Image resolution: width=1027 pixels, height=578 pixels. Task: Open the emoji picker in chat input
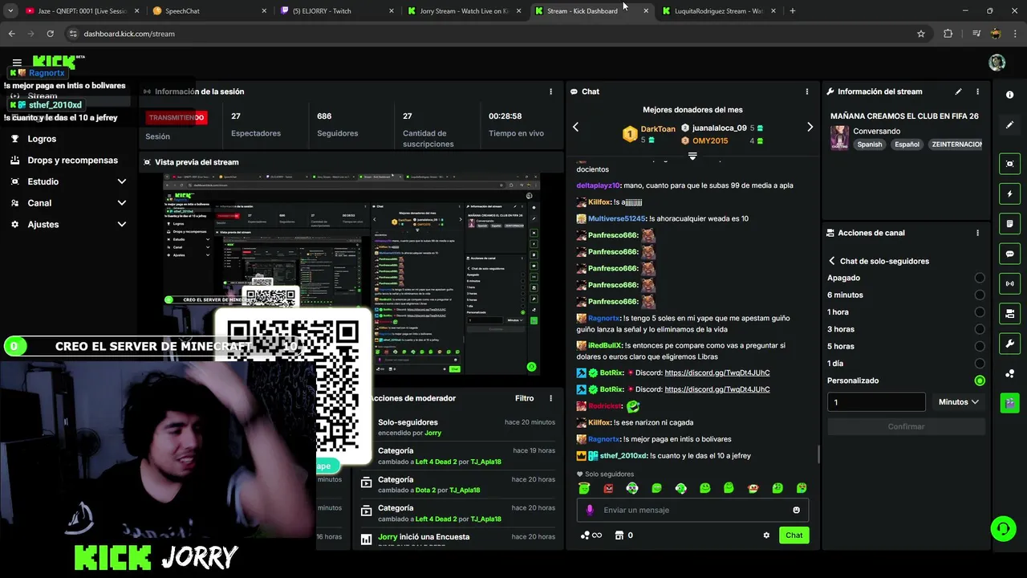796,510
